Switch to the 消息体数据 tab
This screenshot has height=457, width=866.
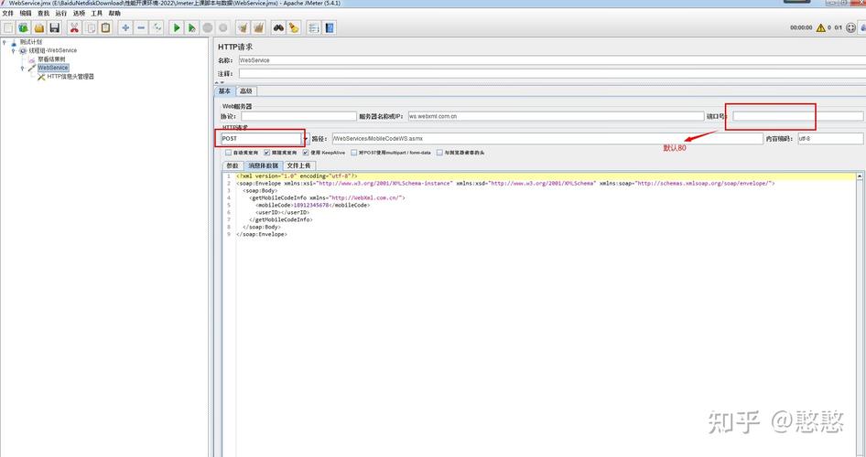pyautogui.click(x=264, y=165)
